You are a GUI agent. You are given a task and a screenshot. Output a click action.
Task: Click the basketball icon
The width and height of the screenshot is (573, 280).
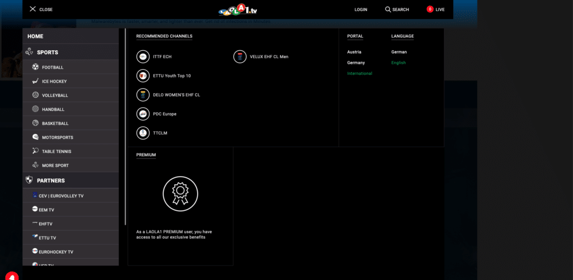35,123
